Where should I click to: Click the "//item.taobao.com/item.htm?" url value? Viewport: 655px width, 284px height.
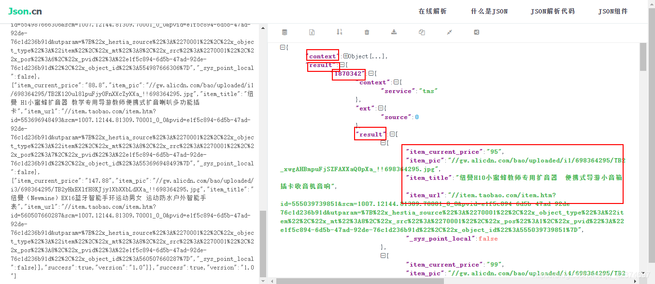[x=502, y=195]
